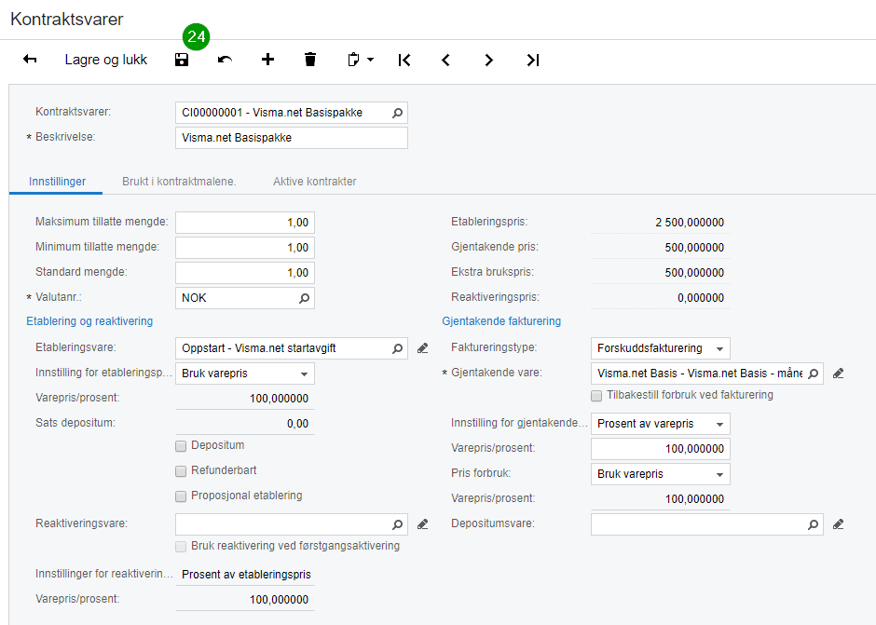Open lookup for Gjentakende vare field
The image size is (876, 625).
pyautogui.click(x=813, y=374)
